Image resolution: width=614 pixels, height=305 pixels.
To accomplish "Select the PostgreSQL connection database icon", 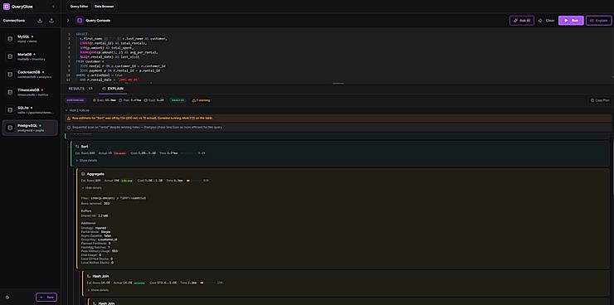I will coord(10,128).
